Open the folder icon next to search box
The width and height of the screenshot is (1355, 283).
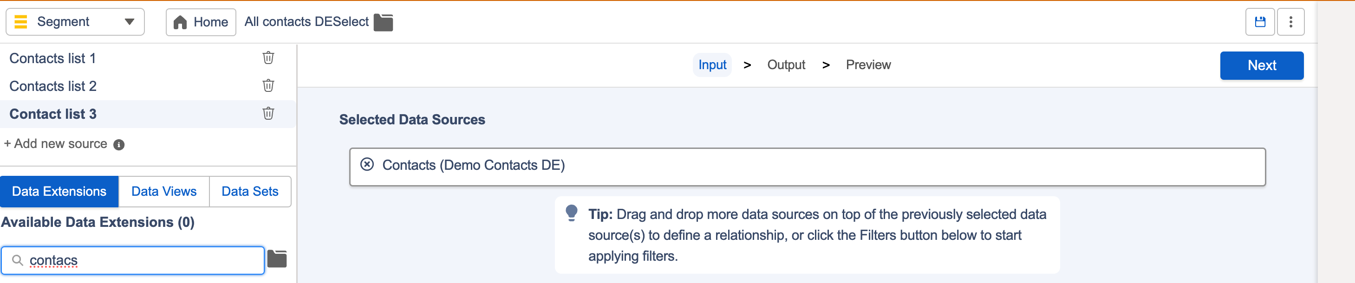(x=277, y=259)
